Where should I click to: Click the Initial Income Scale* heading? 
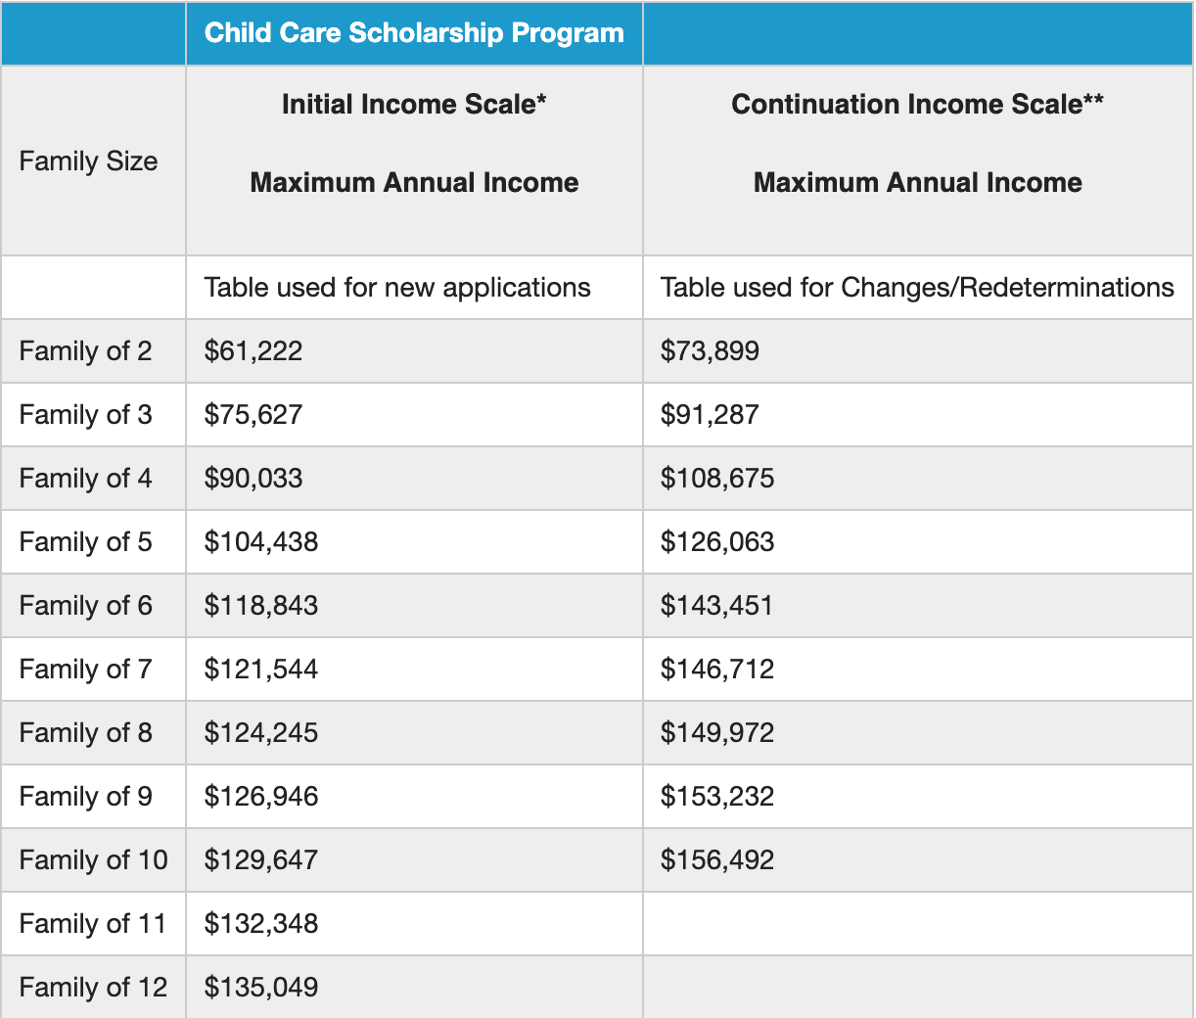(x=414, y=104)
